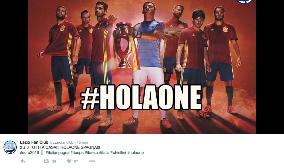Follow the #euro2016 hashtag
Screen dimensions: 284x168
[29, 153]
